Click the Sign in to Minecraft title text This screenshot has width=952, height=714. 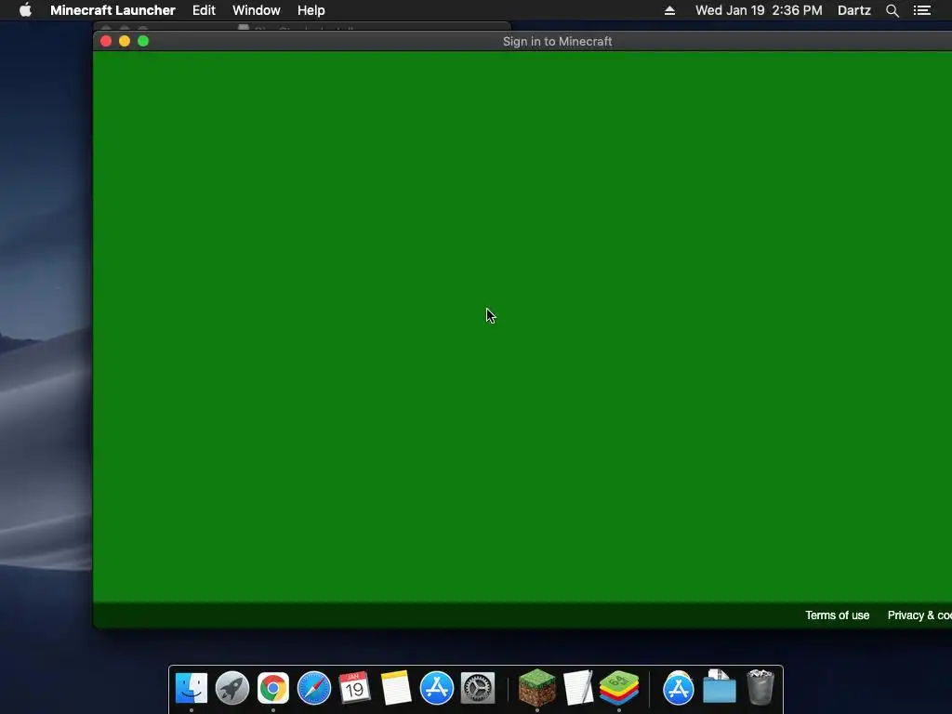pos(558,41)
